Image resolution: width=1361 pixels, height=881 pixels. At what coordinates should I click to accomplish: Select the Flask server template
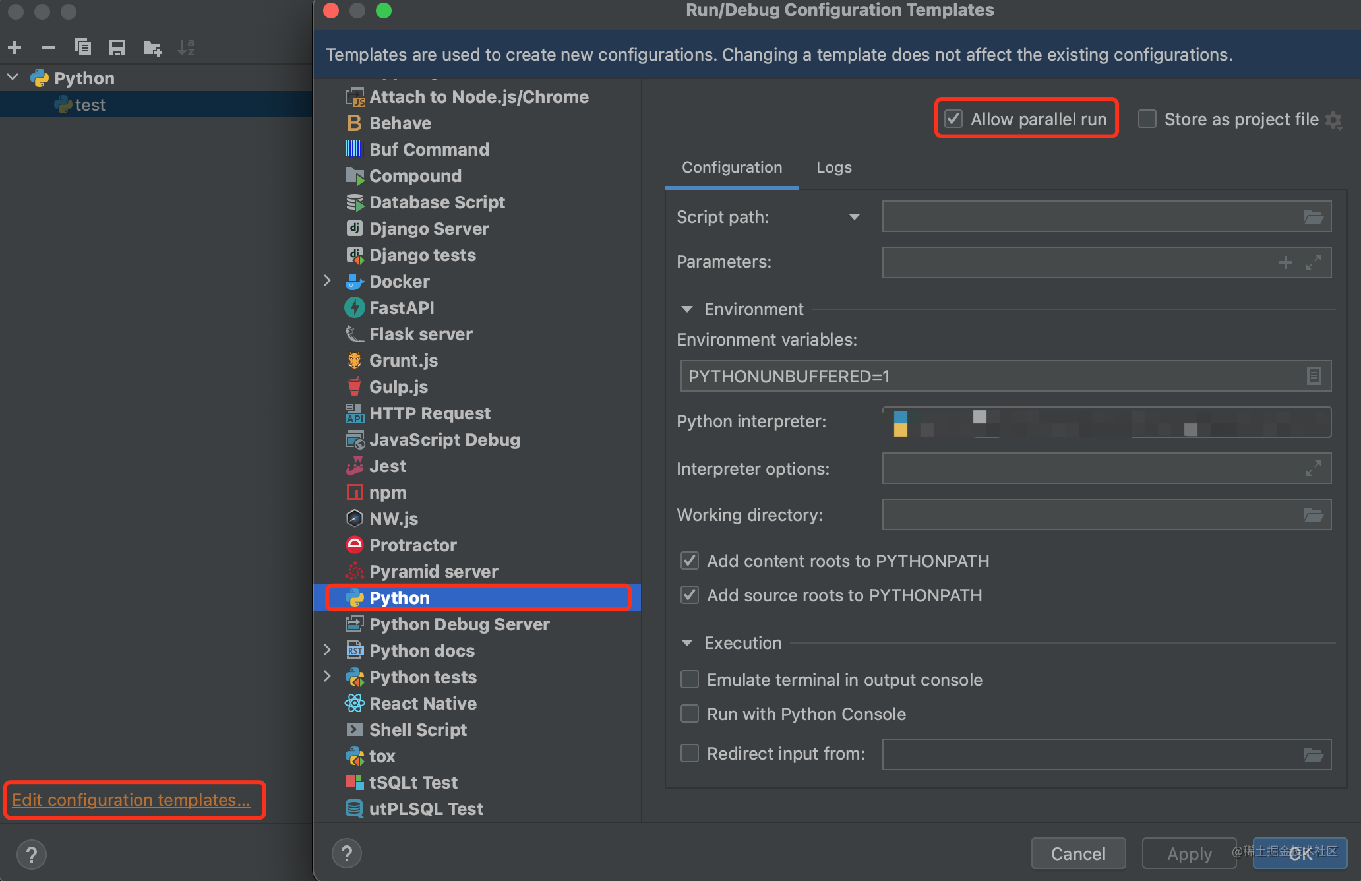pos(421,334)
